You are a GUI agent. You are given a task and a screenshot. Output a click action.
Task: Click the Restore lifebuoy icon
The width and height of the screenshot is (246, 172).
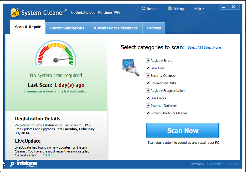[x=143, y=8]
